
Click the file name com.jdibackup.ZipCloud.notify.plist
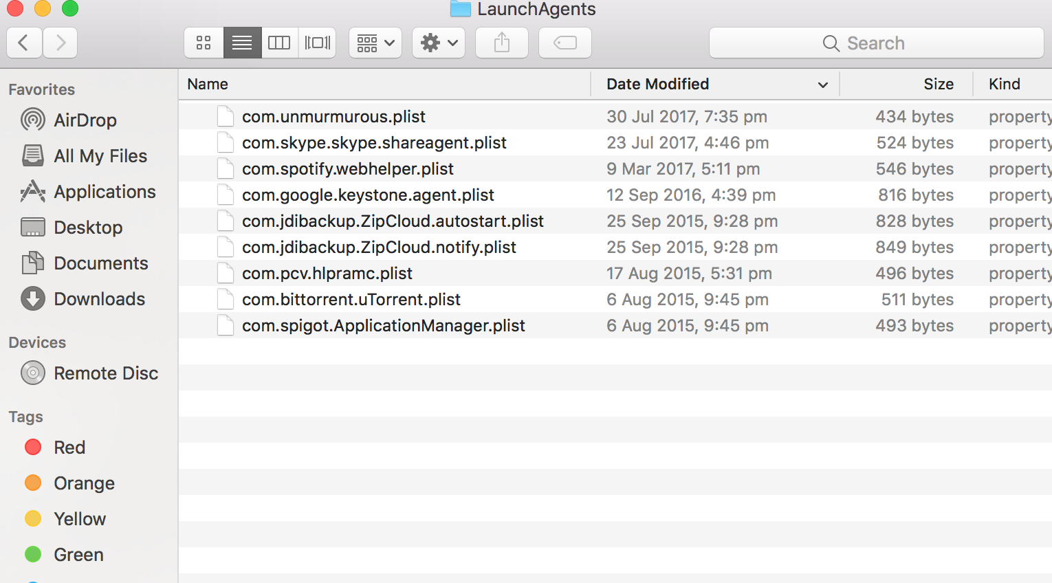(379, 247)
